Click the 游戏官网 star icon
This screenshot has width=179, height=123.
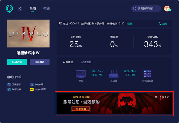[x=32, y=84]
